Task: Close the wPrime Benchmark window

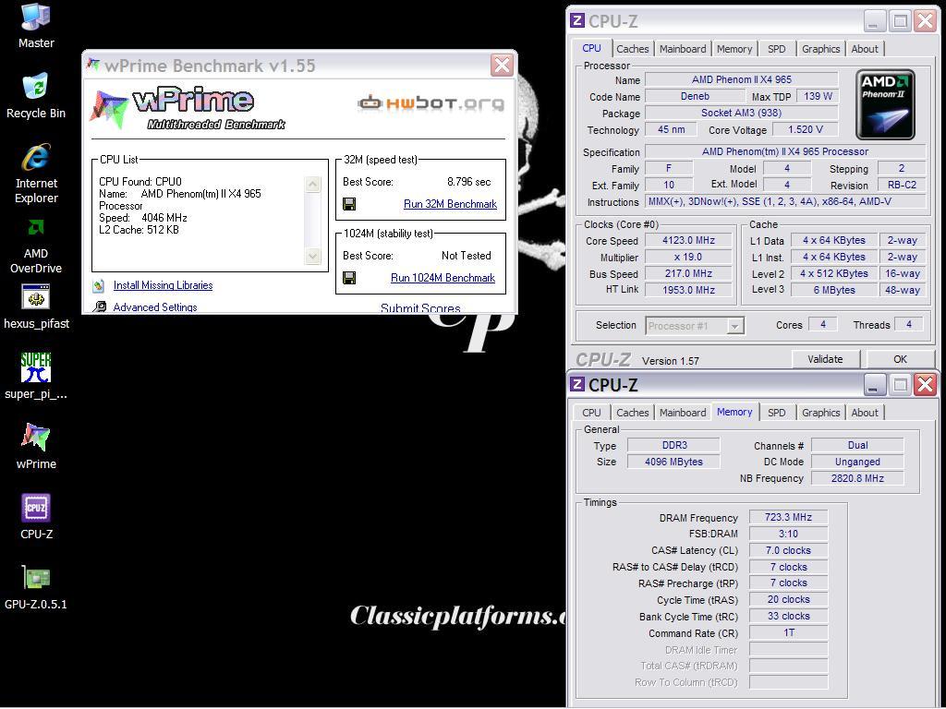Action: [502, 66]
